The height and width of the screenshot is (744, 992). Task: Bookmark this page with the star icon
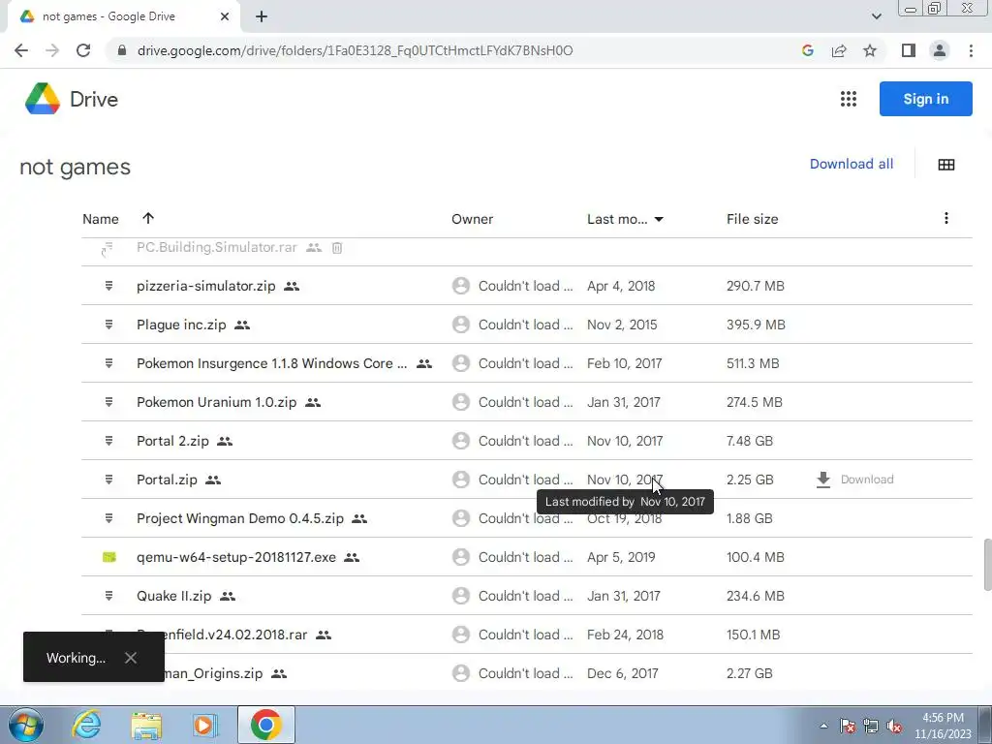coord(870,50)
